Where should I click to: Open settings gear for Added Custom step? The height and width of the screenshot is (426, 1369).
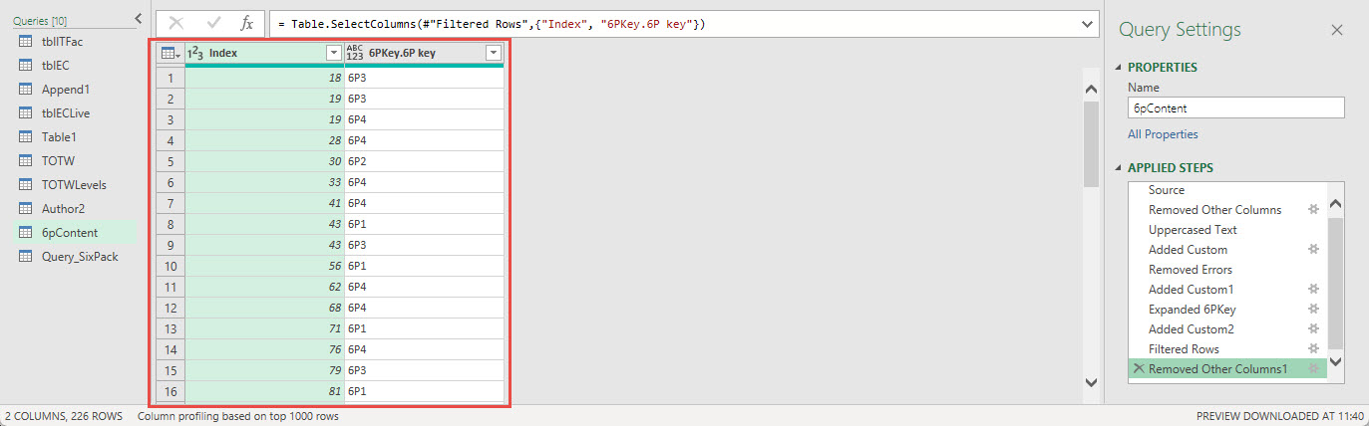1313,250
